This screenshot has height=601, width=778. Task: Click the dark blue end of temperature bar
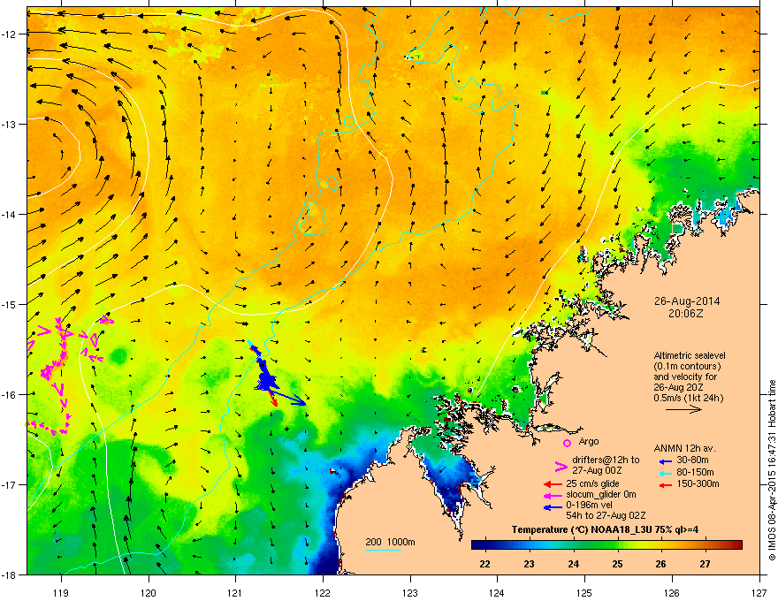pos(479,545)
